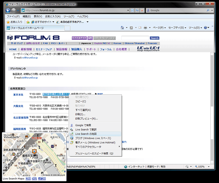Click the add to favorites bar icon
The width and height of the screenshot is (219, 183).
point(28,22)
